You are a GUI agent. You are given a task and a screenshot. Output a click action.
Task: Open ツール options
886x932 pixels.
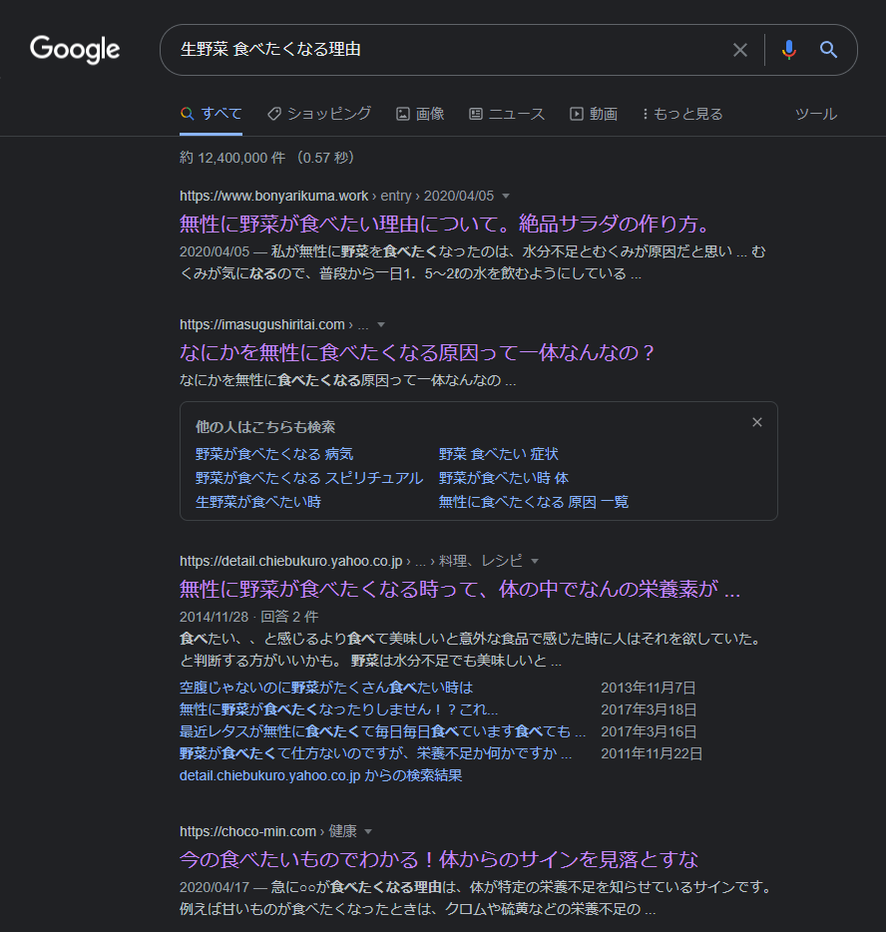point(816,114)
